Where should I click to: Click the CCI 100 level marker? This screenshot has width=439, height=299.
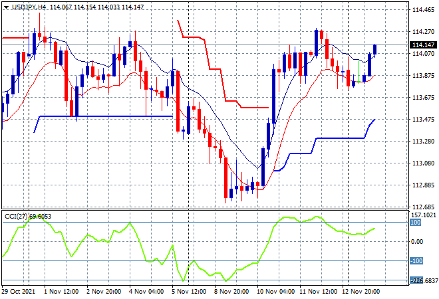pyautogui.click(x=416, y=223)
